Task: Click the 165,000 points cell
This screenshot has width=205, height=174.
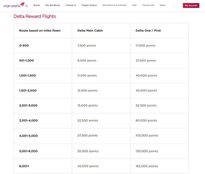Action: tap(147, 166)
